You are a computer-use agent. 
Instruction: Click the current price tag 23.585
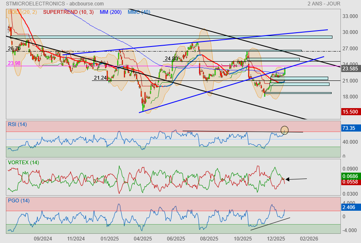click(x=350, y=68)
